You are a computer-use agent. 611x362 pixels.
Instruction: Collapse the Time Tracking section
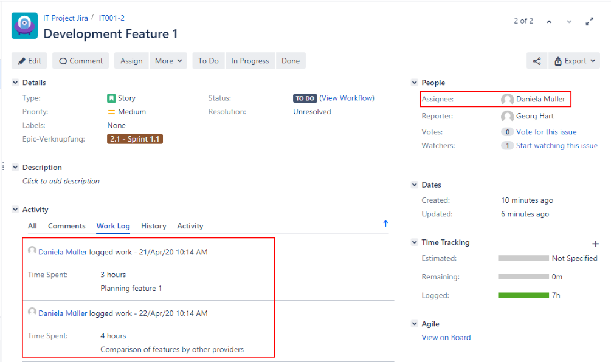(x=415, y=242)
